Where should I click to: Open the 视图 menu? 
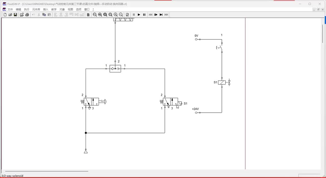click(70, 9)
